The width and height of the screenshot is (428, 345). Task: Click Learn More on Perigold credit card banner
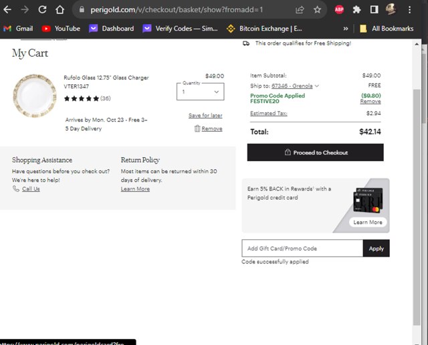368,222
